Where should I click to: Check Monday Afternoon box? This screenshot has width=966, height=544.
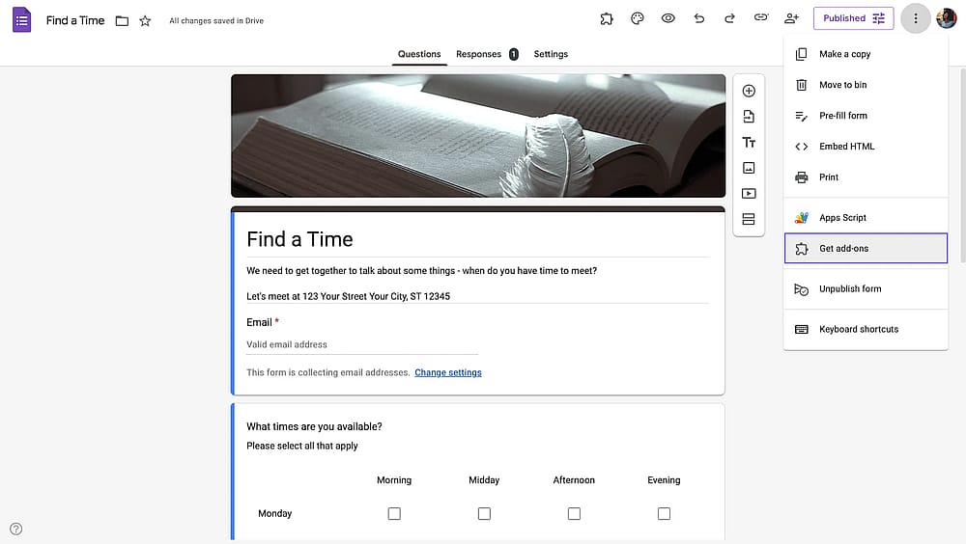[574, 513]
